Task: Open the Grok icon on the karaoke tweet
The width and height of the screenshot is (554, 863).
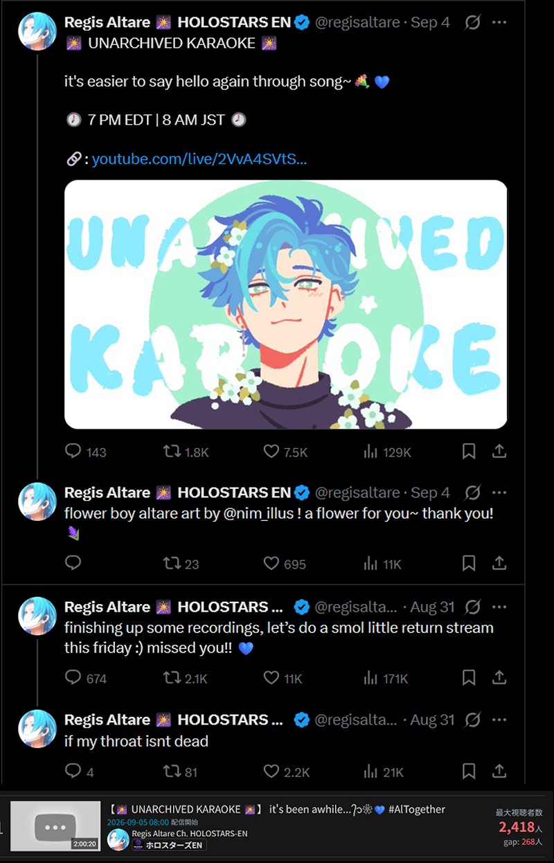Action: click(x=472, y=22)
